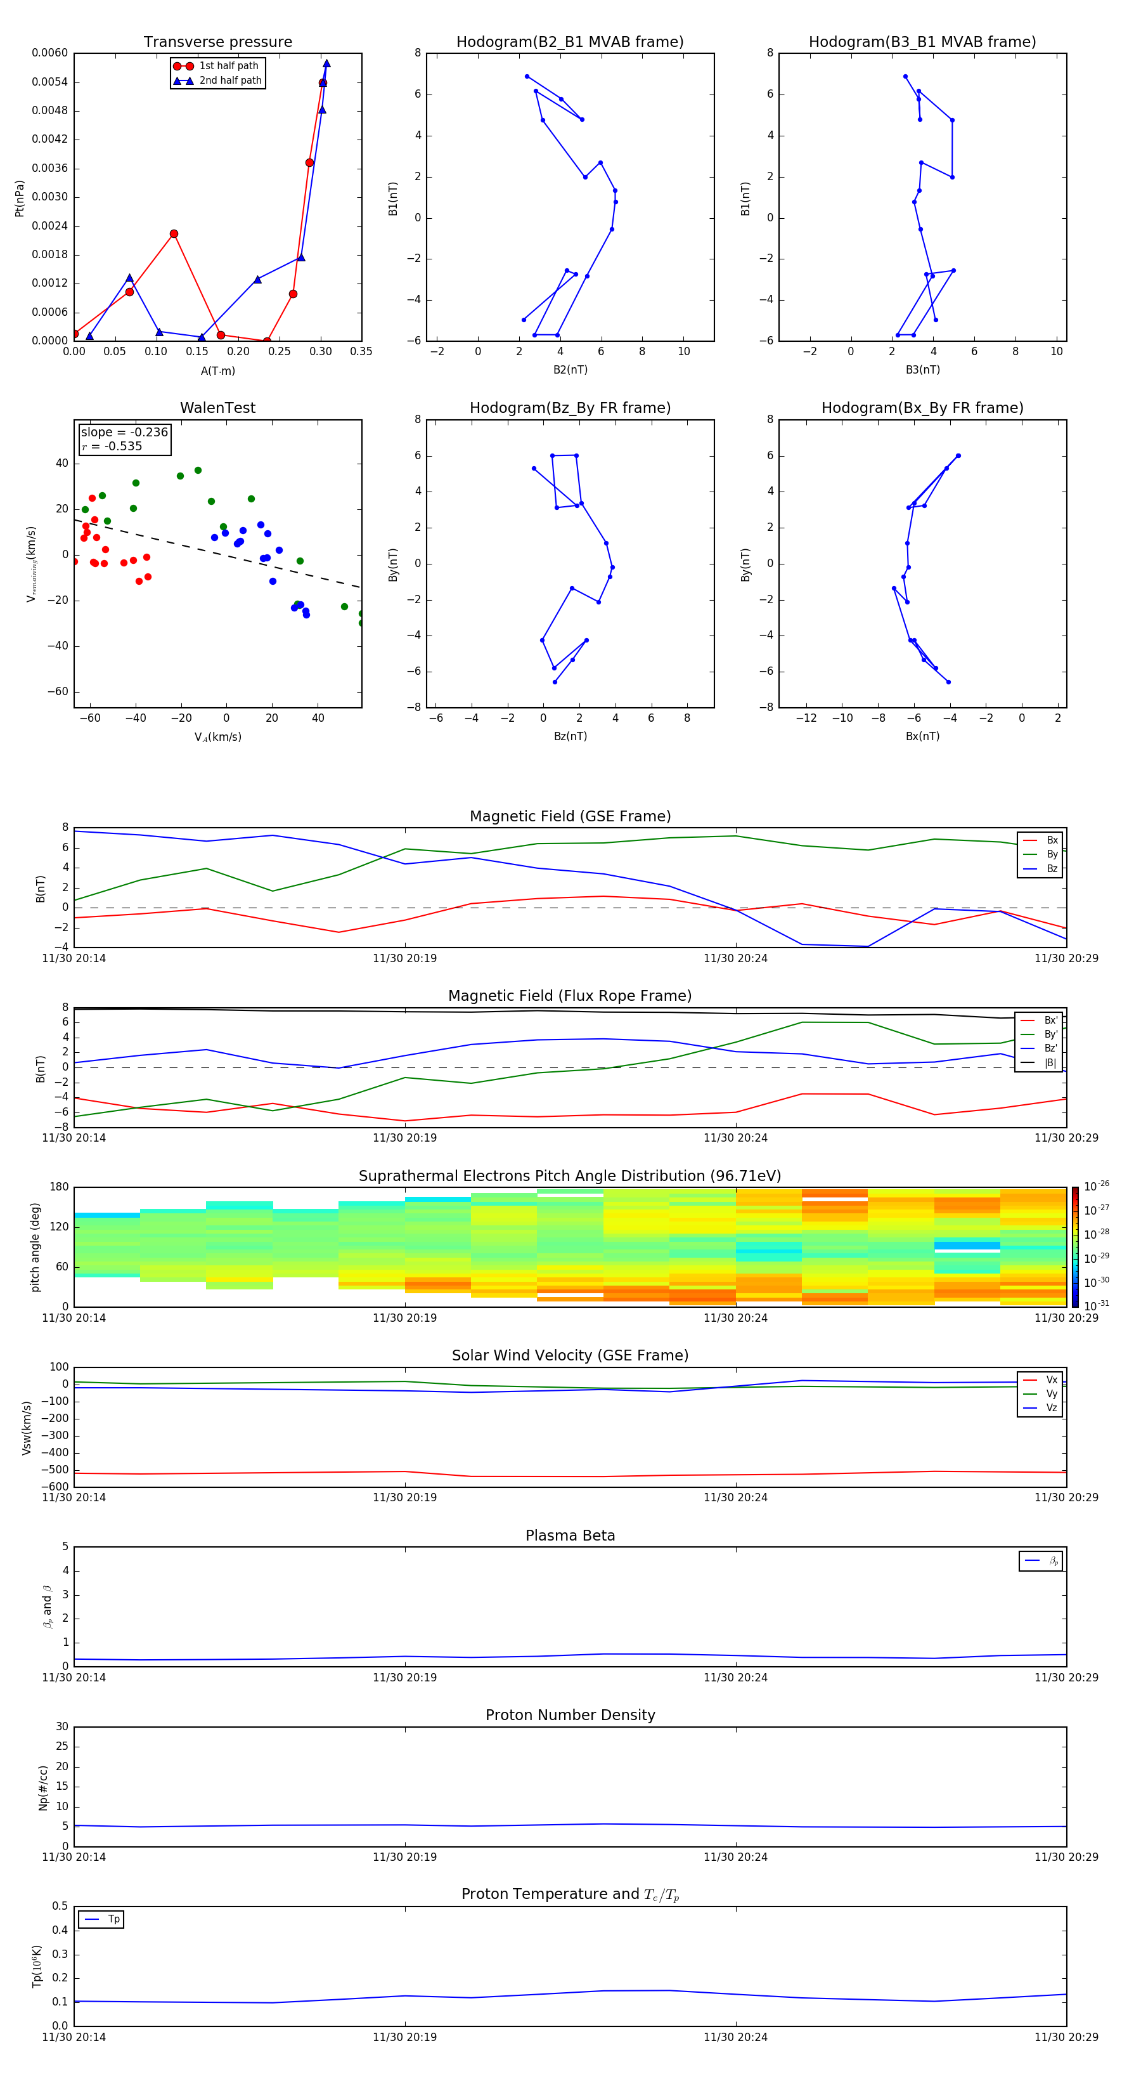Click the Bx entry in the GSE legend
The height and width of the screenshot is (2093, 1141).
[1040, 840]
